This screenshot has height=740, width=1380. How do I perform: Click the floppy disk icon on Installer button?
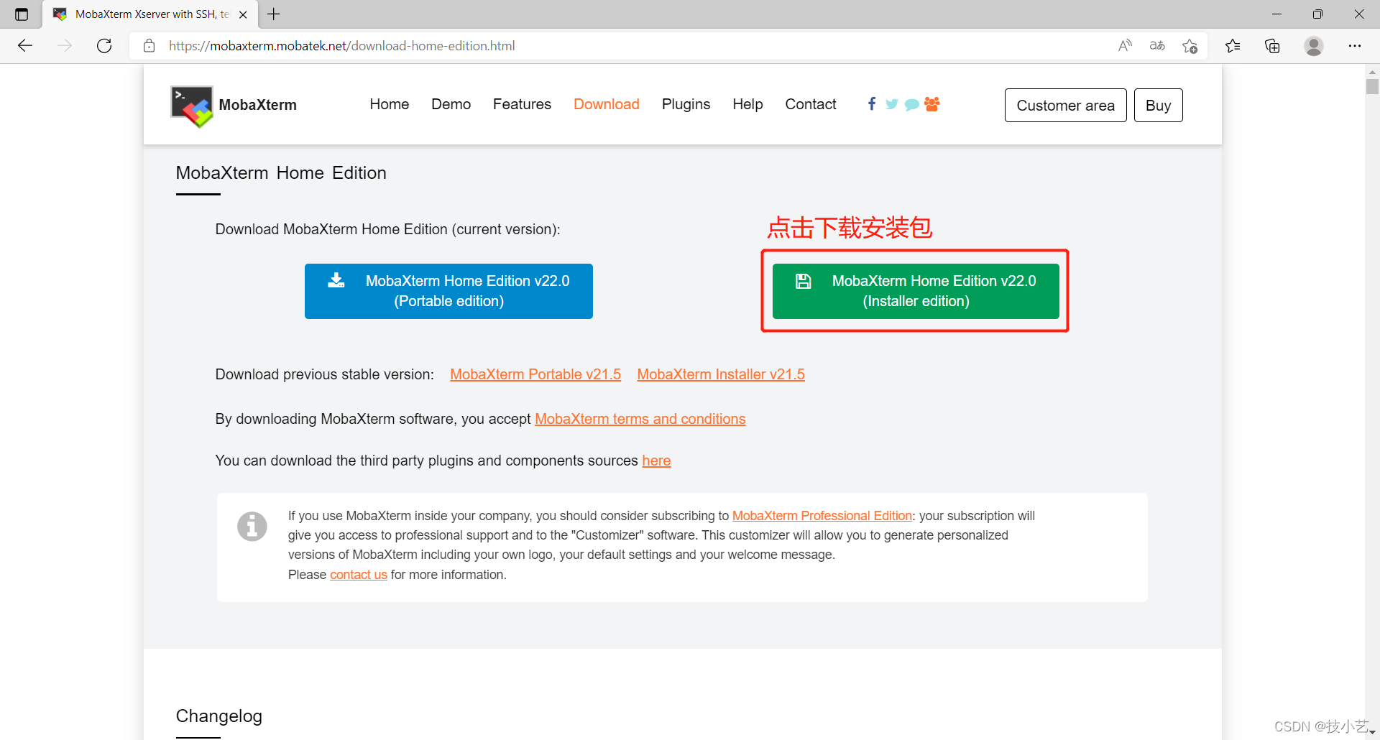tap(804, 281)
